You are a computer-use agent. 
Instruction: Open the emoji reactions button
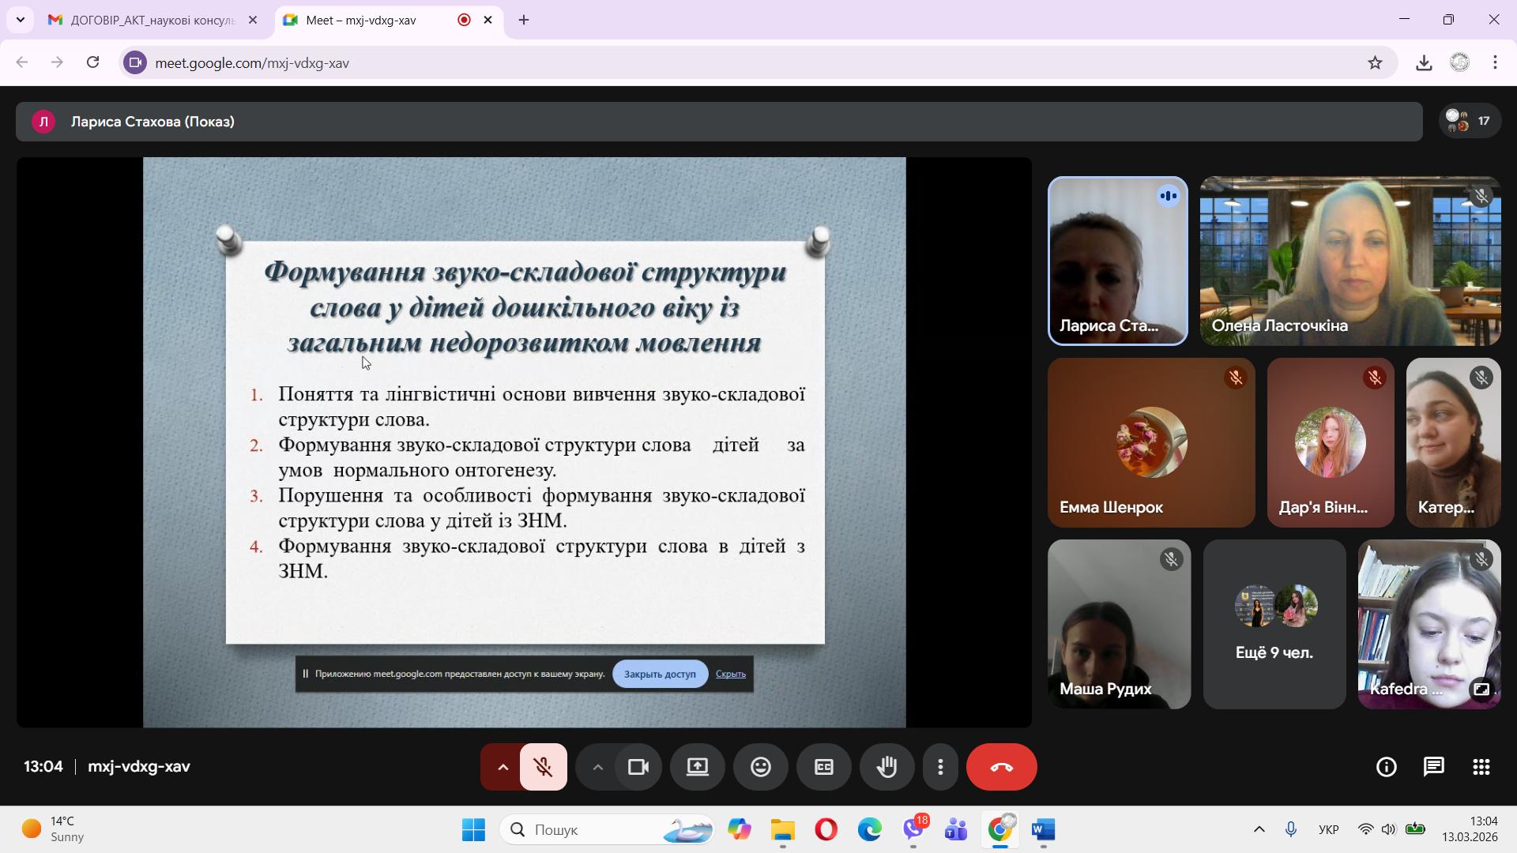760,767
